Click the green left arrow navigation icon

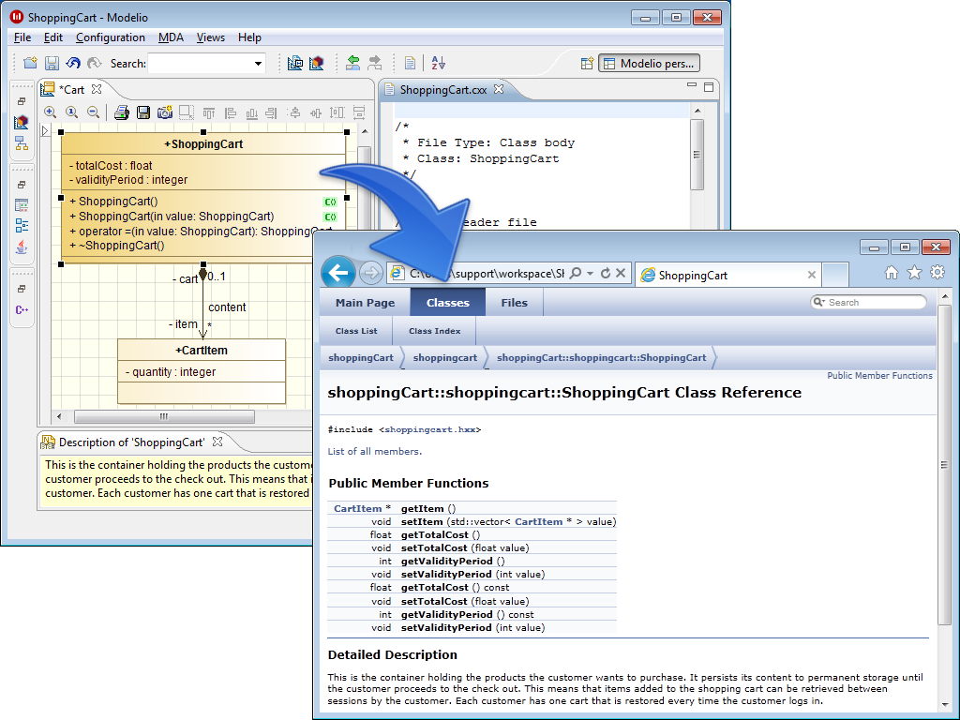[353, 63]
